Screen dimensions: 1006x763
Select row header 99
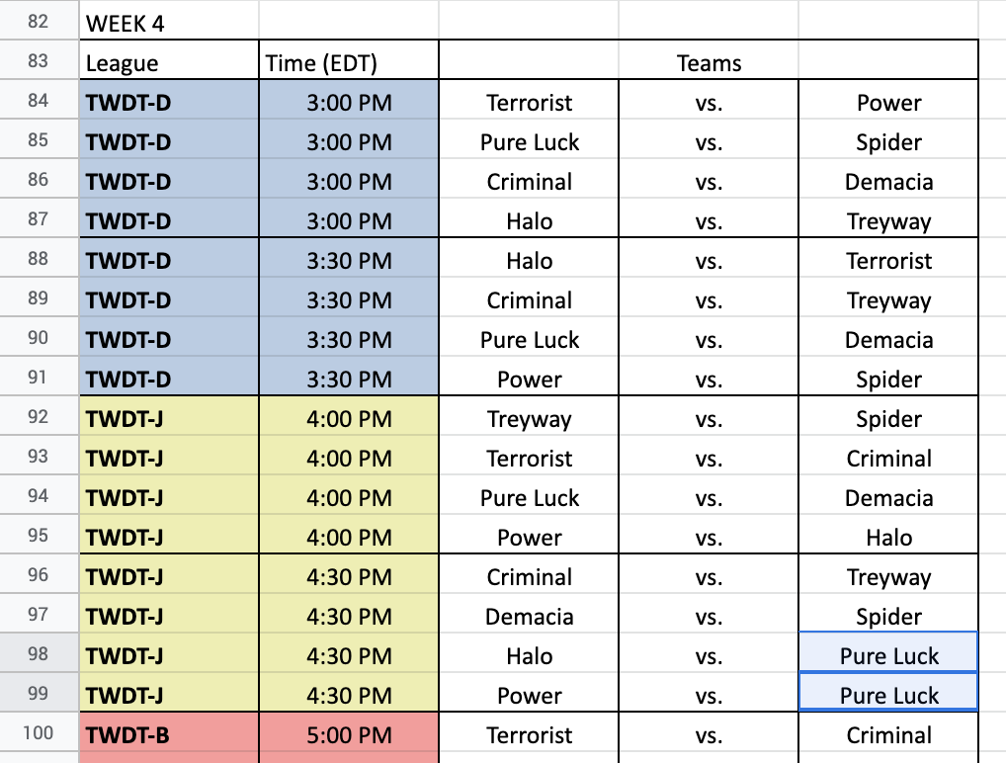pyautogui.click(x=39, y=693)
